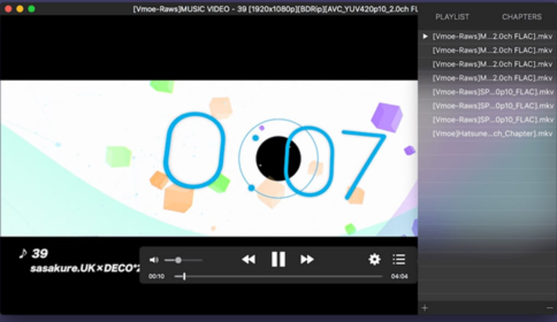Switch to the CHAPTERS tab
The image size is (557, 322).
[x=522, y=17]
